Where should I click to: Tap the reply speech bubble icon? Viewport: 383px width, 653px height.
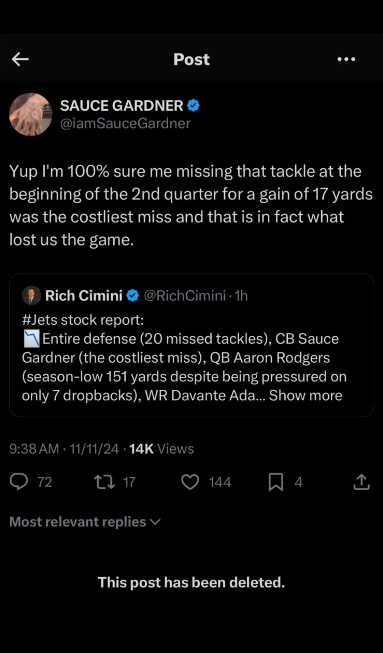point(18,482)
